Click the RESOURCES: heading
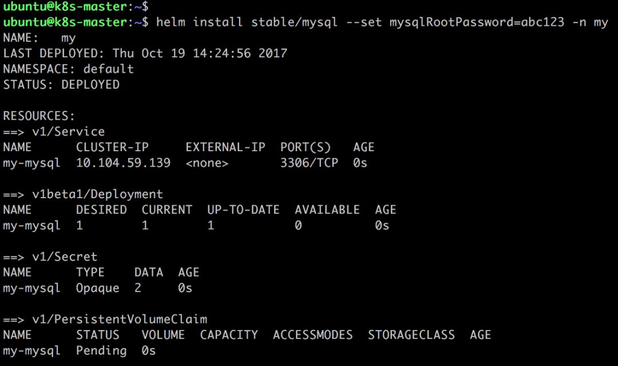The height and width of the screenshot is (366, 618). pos(39,116)
